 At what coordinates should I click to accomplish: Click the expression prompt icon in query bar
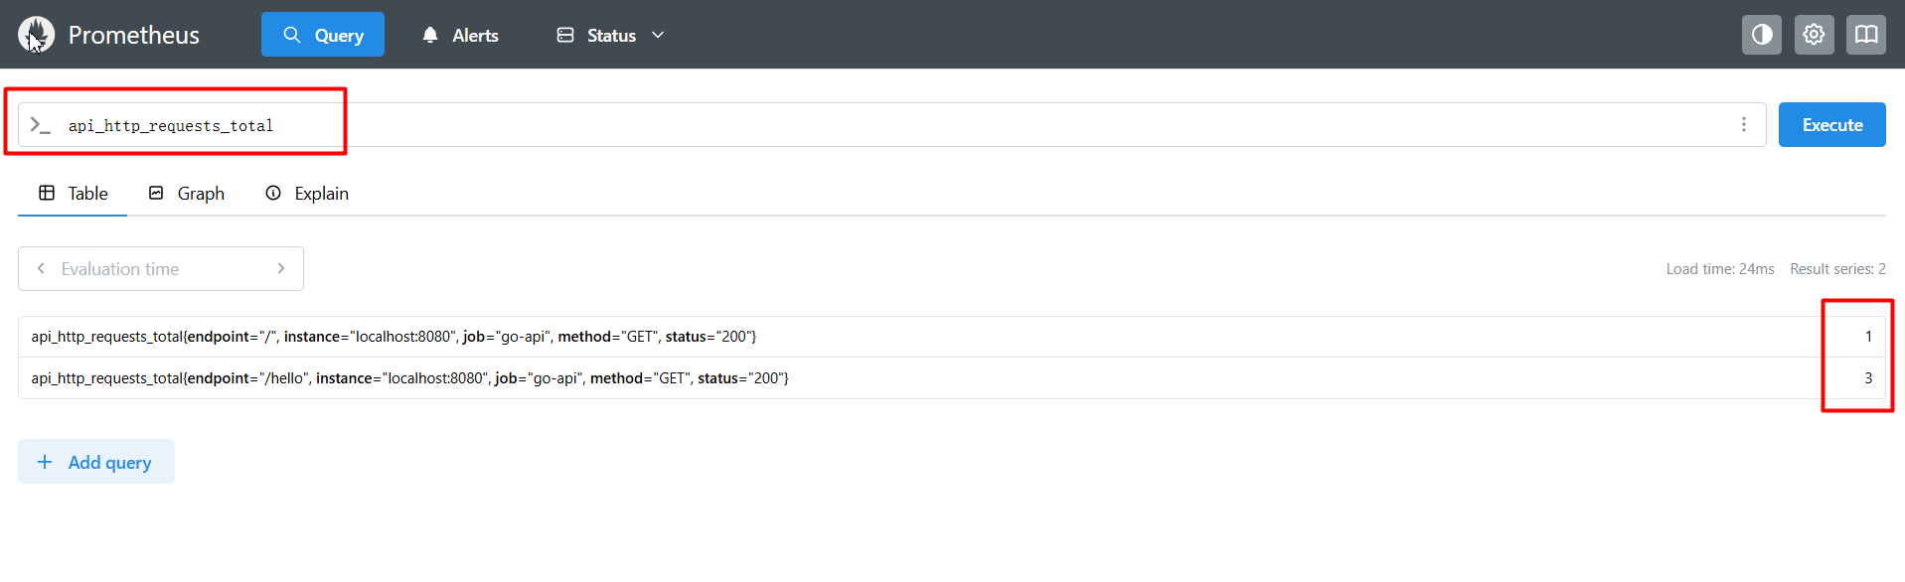(40, 125)
